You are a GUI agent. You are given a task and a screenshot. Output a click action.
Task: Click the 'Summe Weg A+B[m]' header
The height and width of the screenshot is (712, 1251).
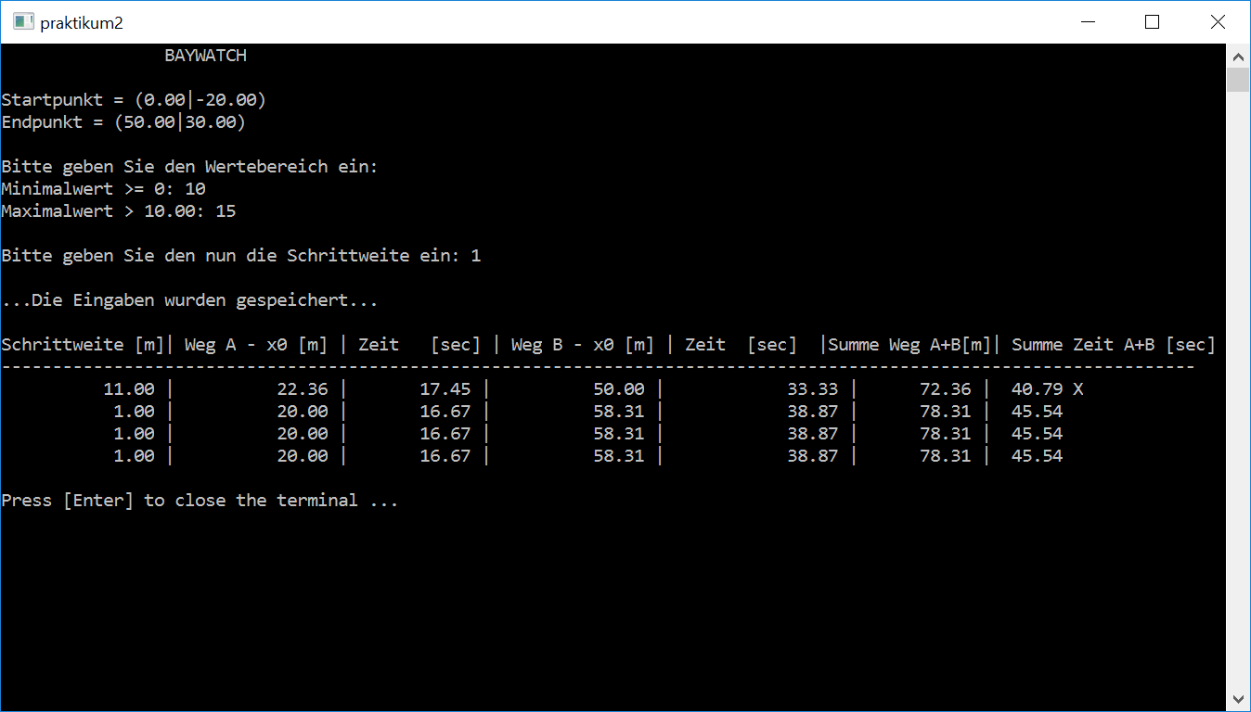point(909,345)
